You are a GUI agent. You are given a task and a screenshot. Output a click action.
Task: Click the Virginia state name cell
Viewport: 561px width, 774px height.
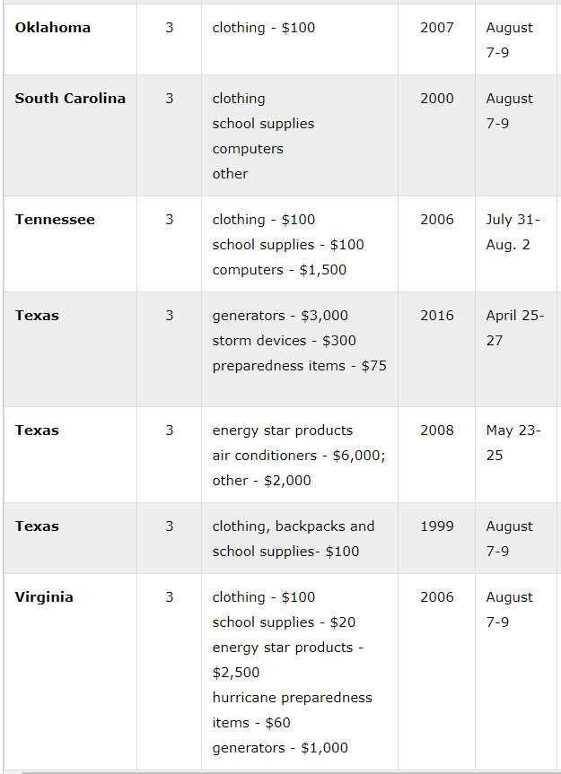click(44, 597)
